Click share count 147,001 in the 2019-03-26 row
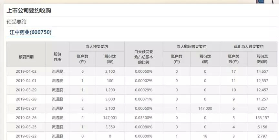Screen dimensions: 279x140 coord(110,118)
